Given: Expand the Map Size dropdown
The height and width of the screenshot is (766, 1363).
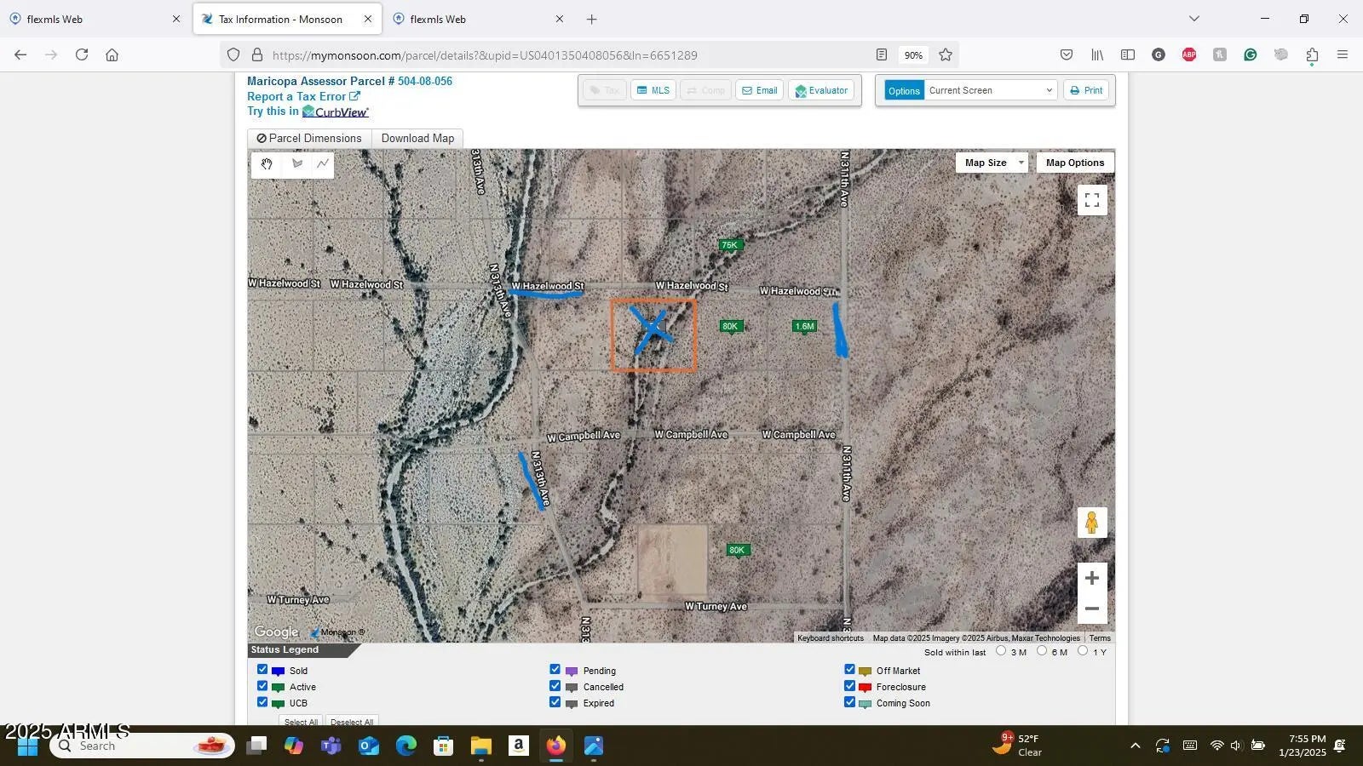Looking at the screenshot, I should (992, 163).
